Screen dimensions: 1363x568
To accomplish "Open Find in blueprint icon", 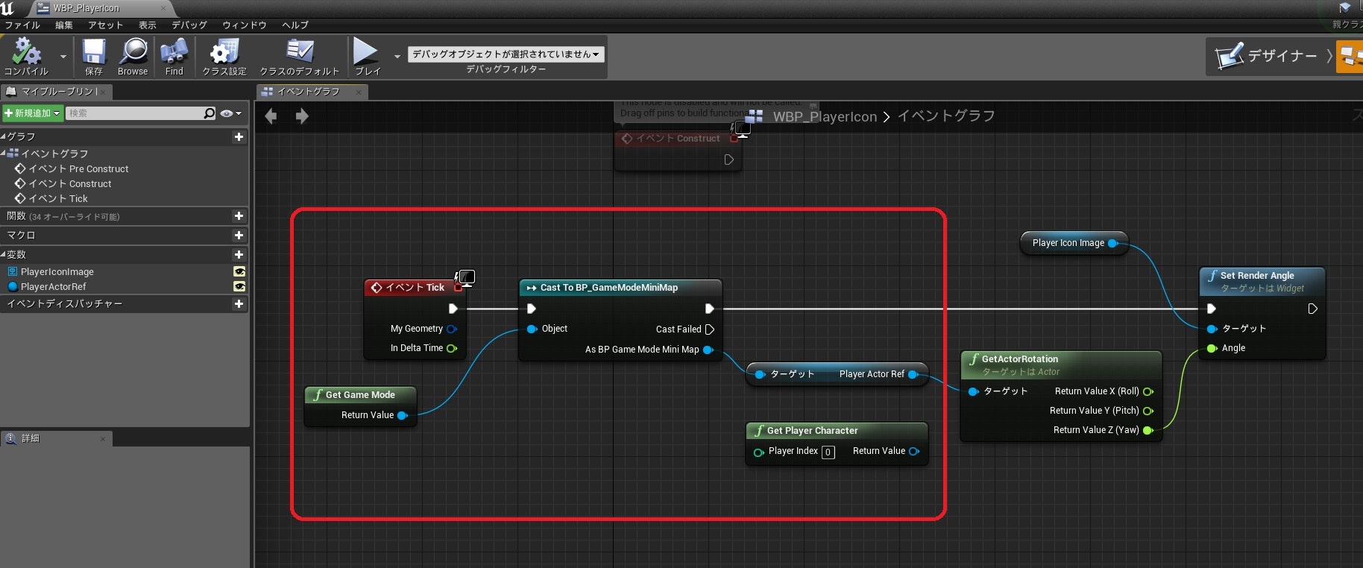I will (x=174, y=57).
